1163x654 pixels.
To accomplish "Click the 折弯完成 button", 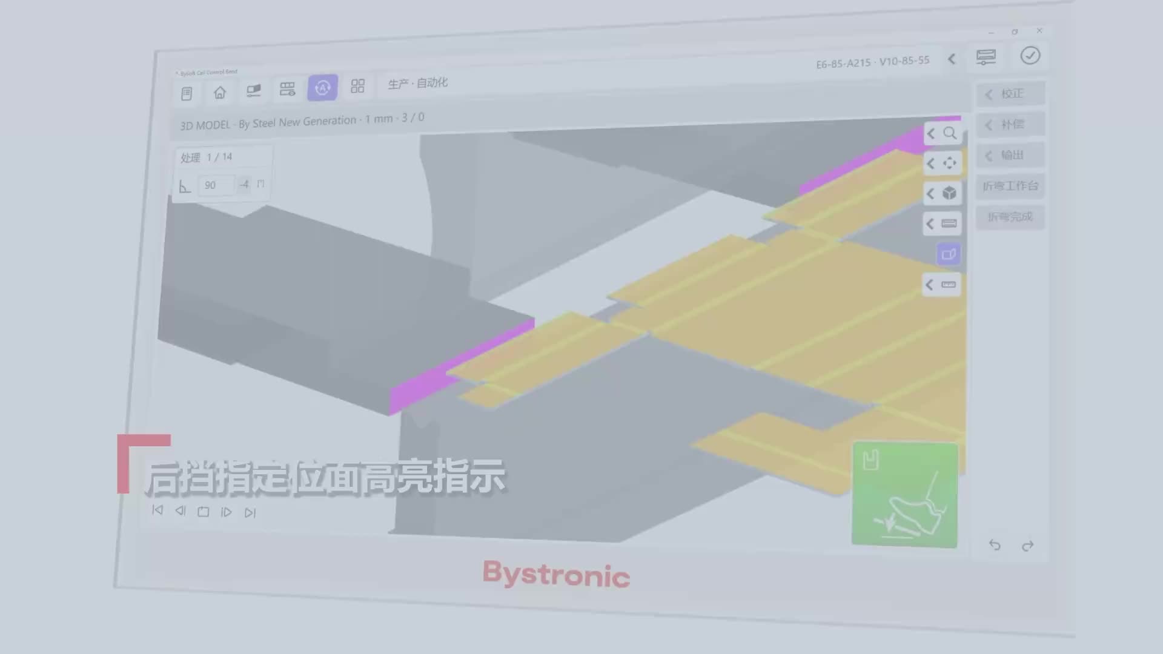I will pyautogui.click(x=1010, y=217).
